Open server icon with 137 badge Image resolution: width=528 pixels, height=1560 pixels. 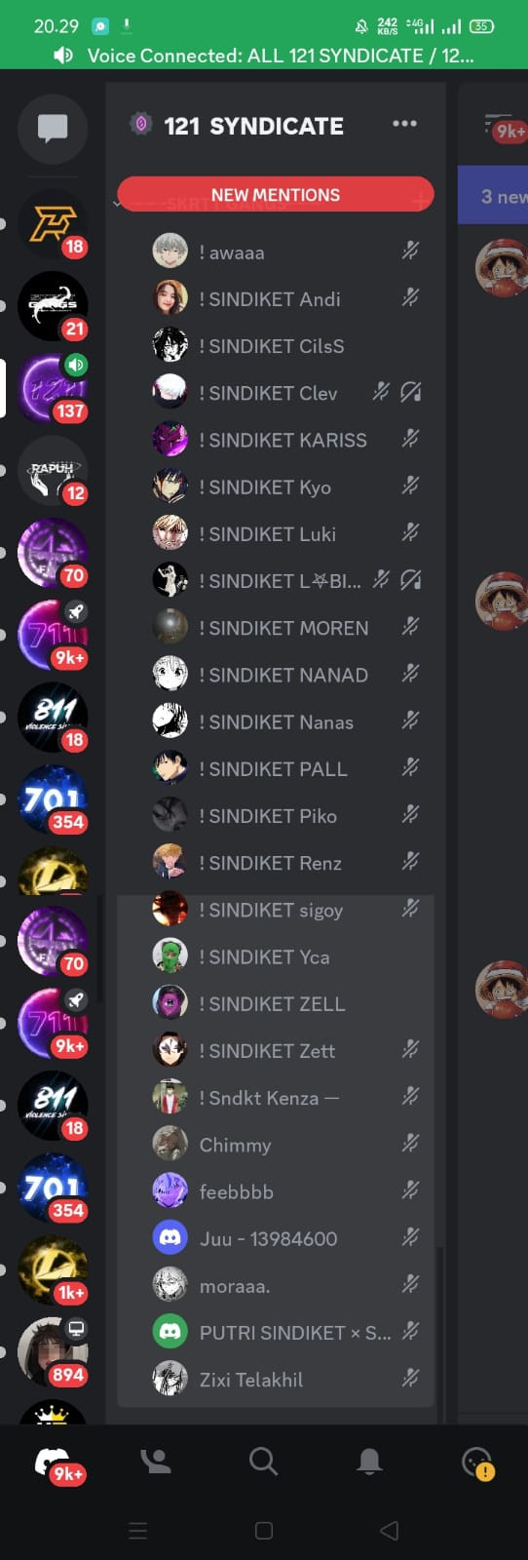click(54, 388)
